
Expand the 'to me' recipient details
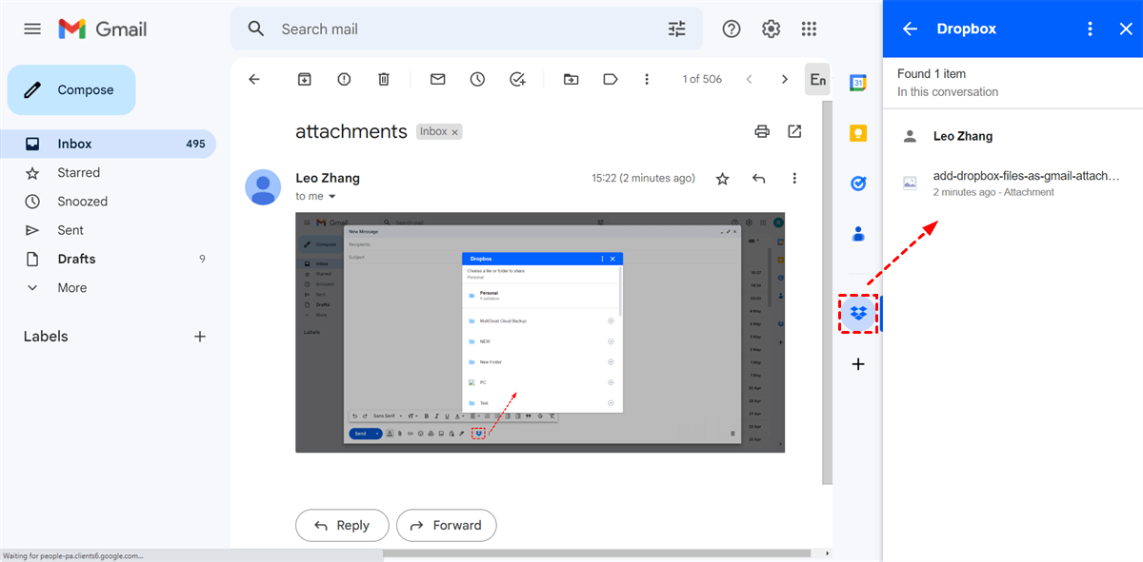[332, 196]
